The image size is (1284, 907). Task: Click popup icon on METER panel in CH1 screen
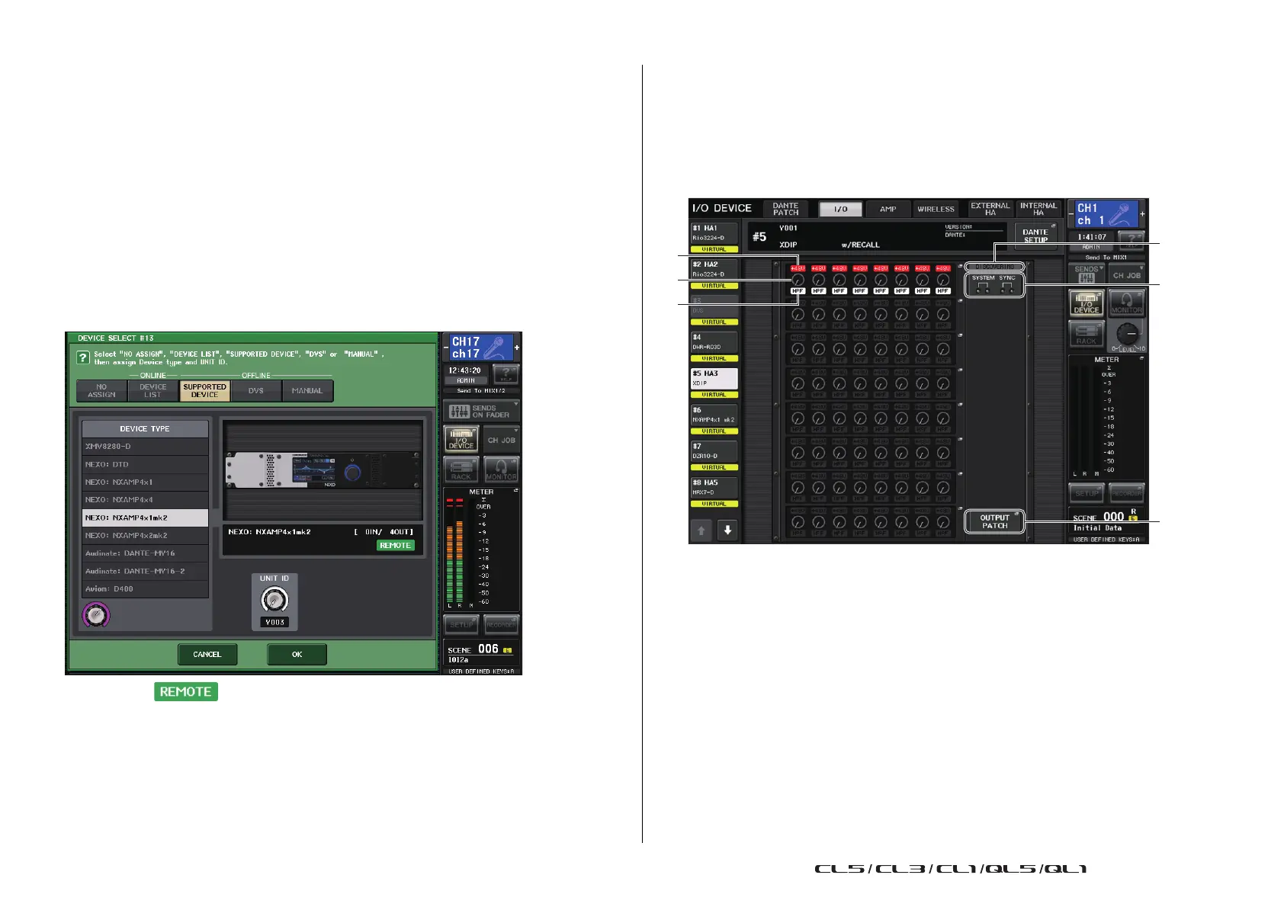(x=1141, y=358)
